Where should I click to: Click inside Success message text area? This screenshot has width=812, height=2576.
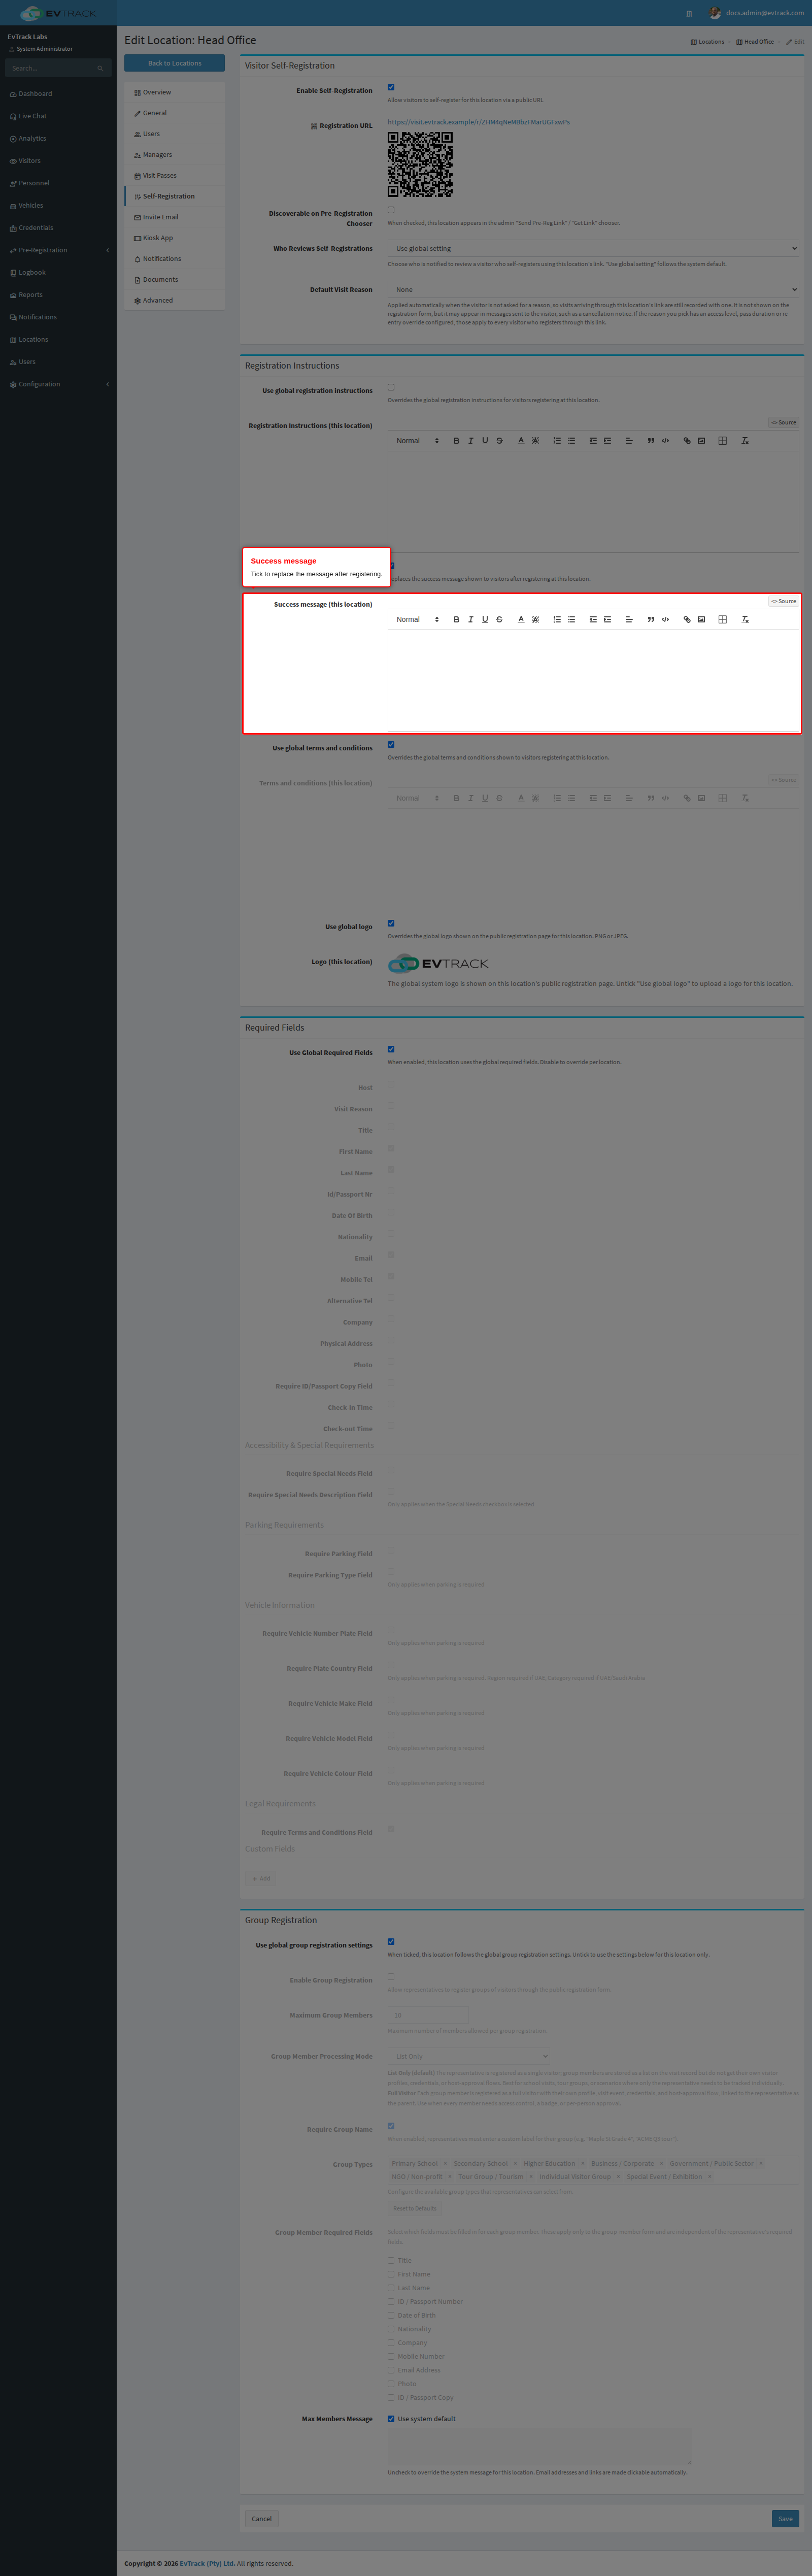click(593, 681)
